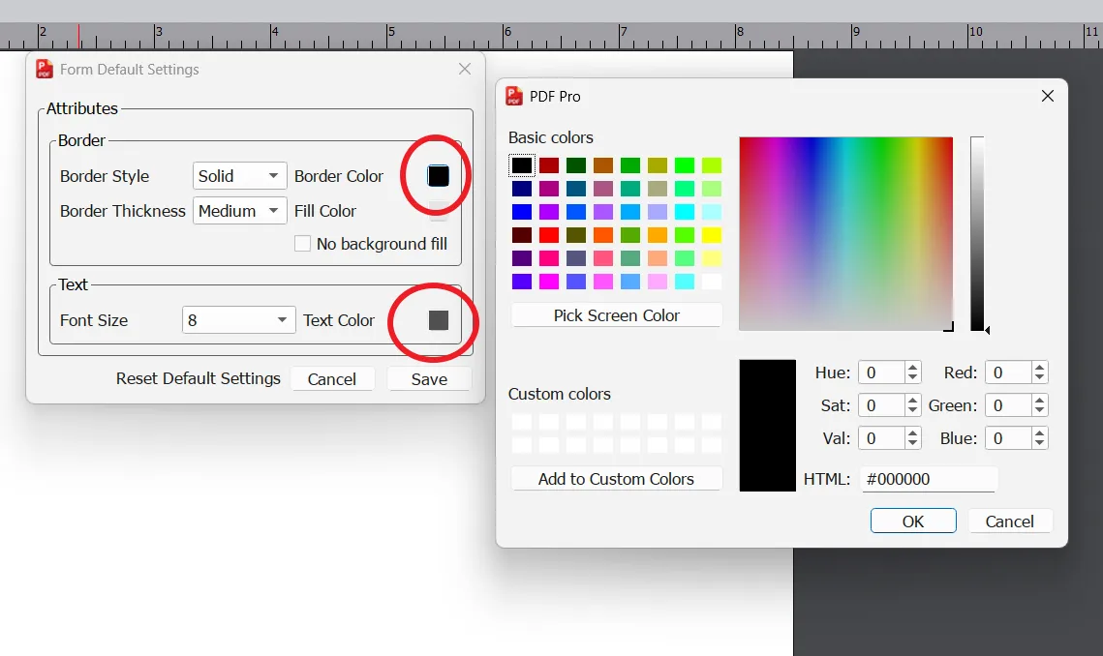Click inside the color spectrum field
The image size is (1103, 656).
point(846,233)
